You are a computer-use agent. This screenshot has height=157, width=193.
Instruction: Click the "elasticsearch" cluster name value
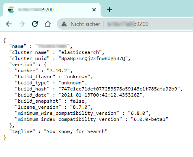tap(80, 52)
